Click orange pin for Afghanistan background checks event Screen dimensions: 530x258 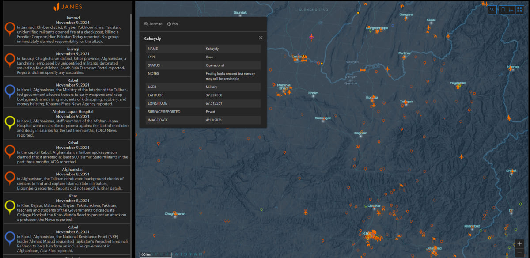(x=10, y=178)
